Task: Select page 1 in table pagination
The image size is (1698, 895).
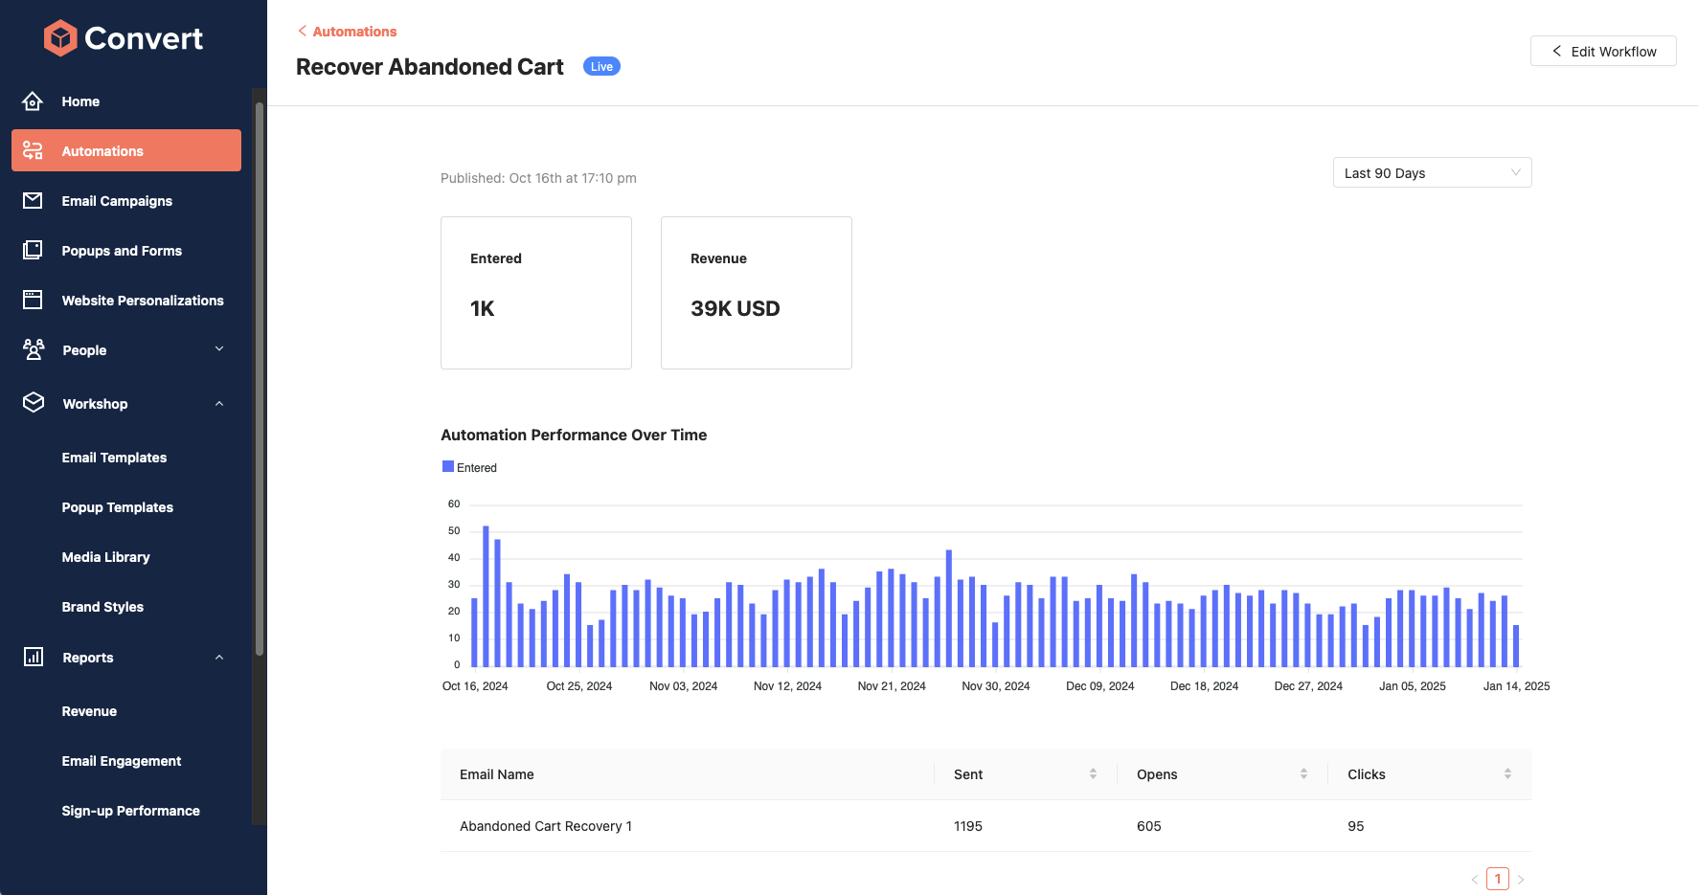Action: [x=1498, y=879]
